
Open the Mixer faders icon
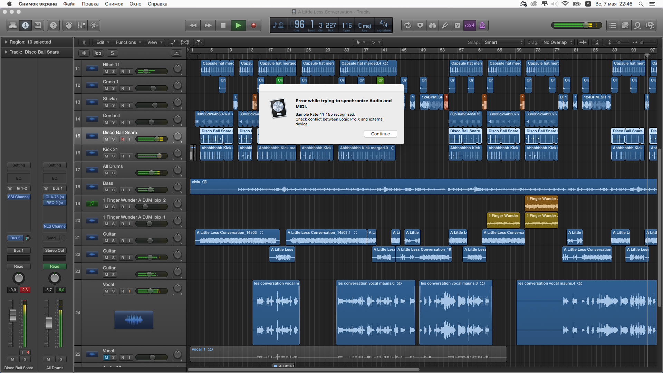coord(81,25)
